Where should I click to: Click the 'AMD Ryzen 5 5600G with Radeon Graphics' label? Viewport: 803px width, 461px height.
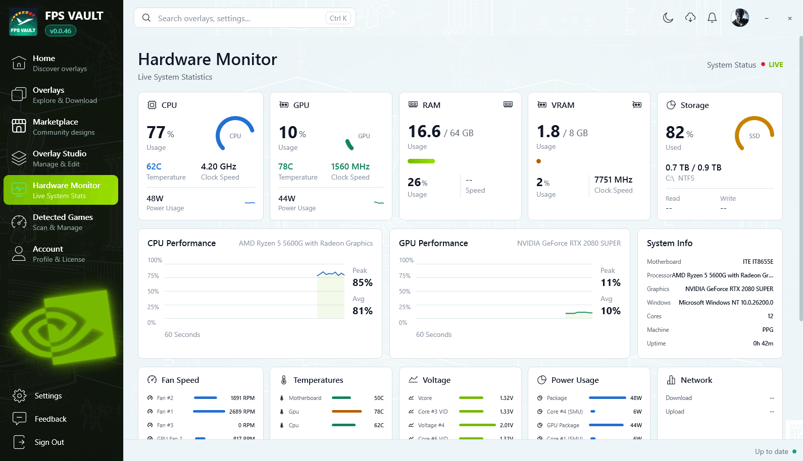coord(306,243)
